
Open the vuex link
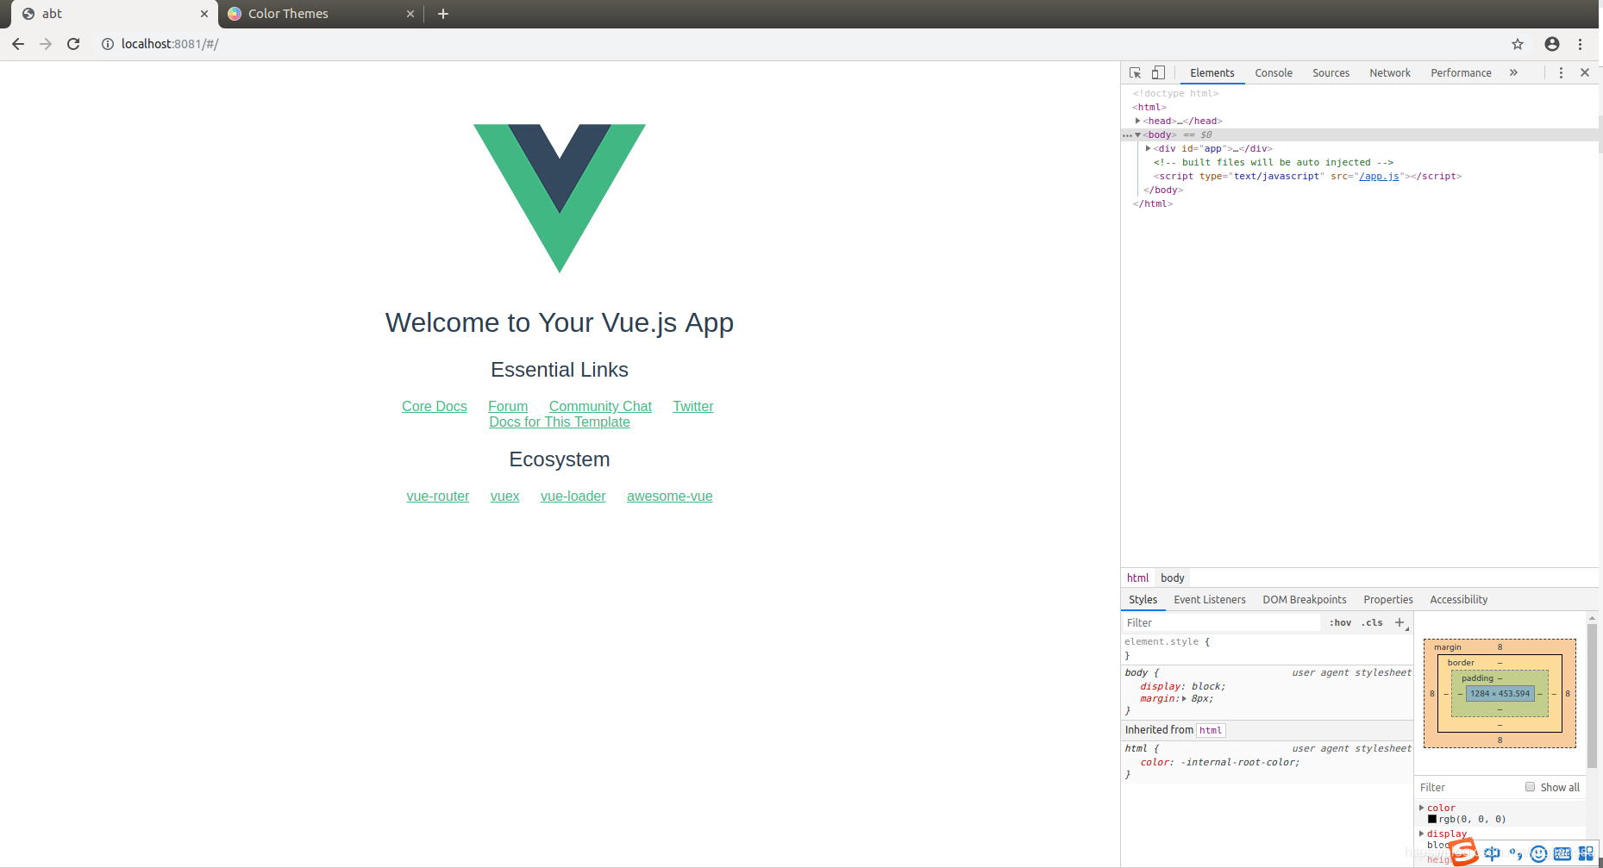point(505,496)
